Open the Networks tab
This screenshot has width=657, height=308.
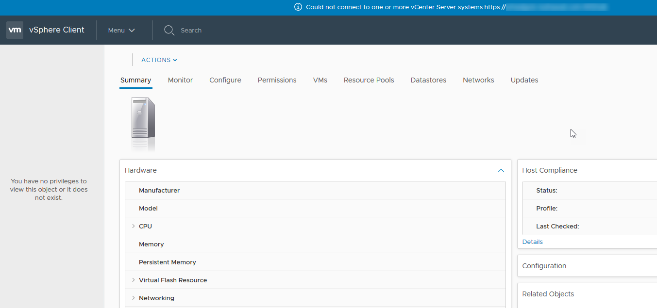coord(478,80)
